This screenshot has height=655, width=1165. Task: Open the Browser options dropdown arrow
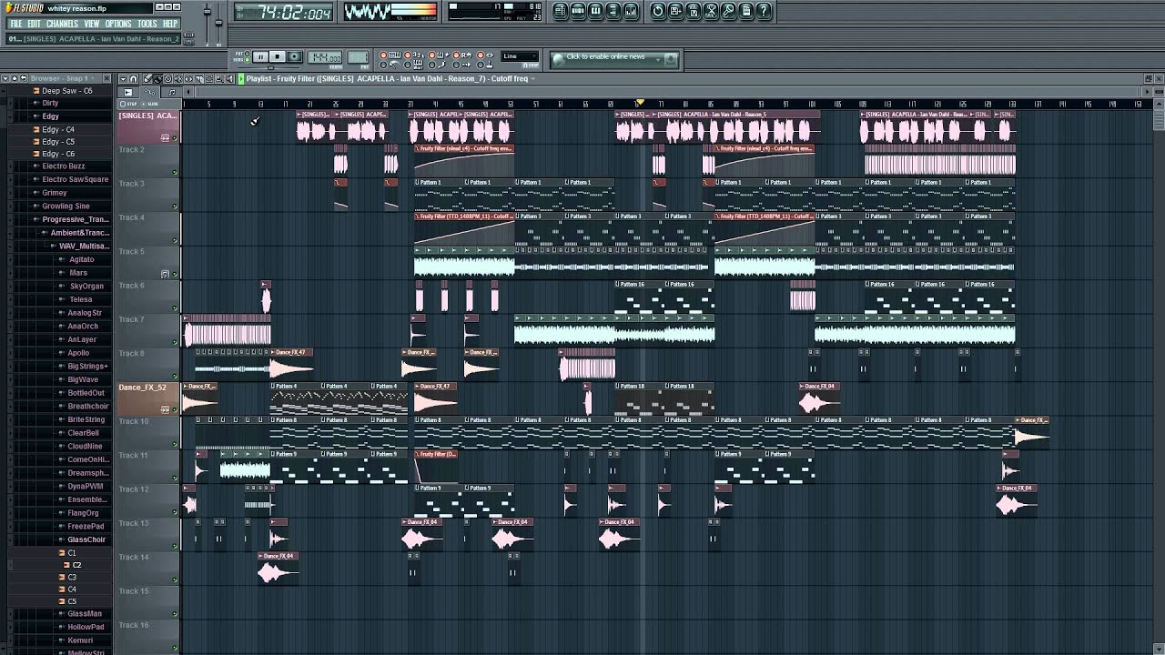(x=5, y=78)
